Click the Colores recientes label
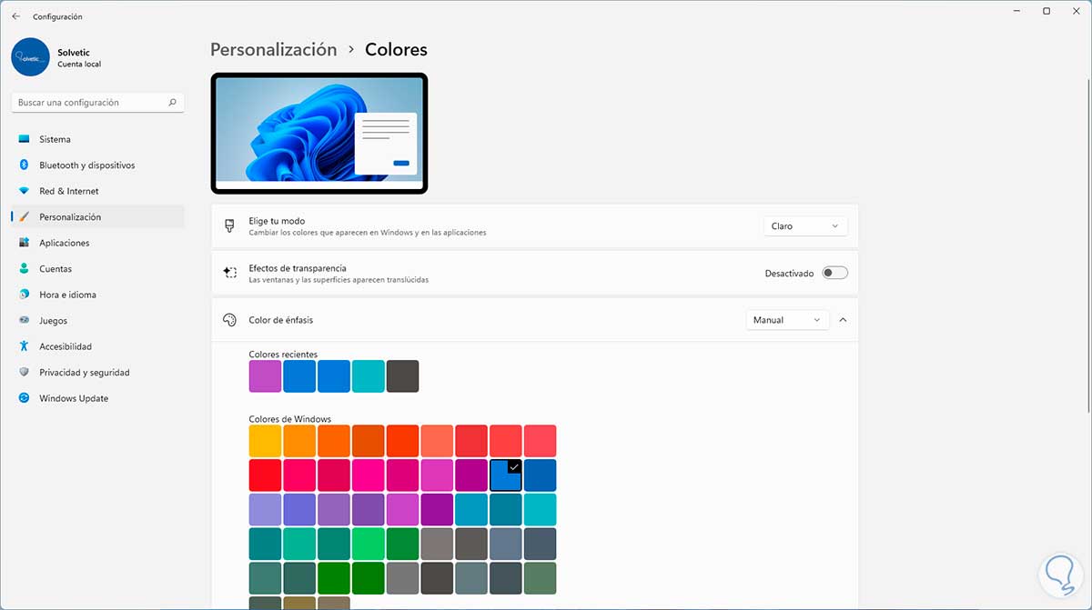The height and width of the screenshot is (610, 1092). coord(283,355)
